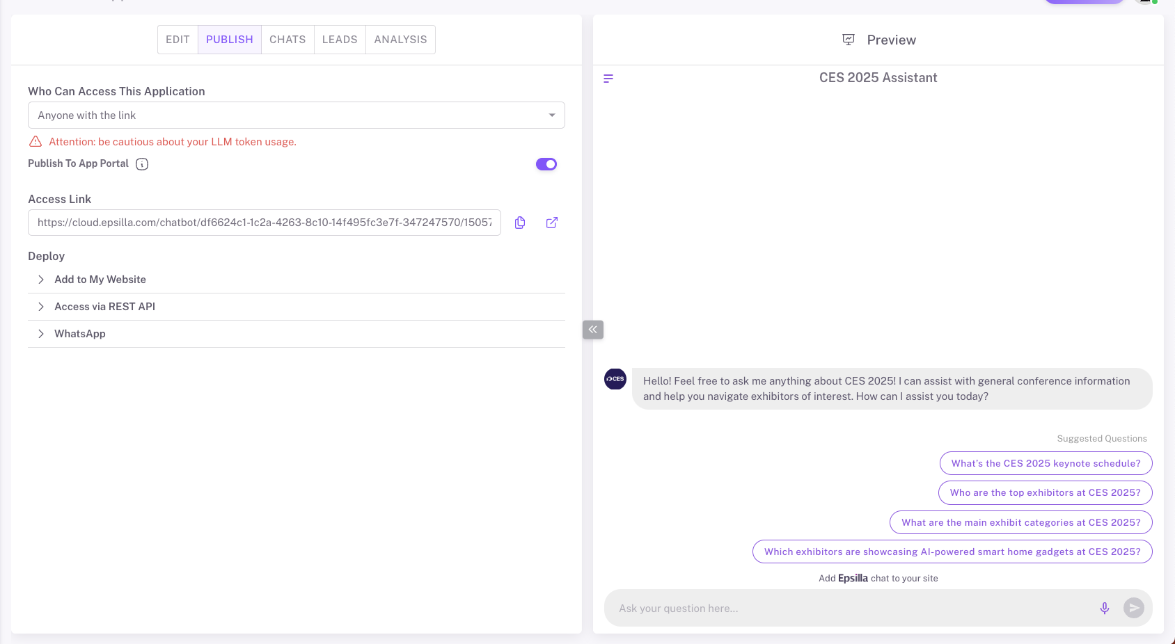Open access link in new tab
This screenshot has width=1175, height=644.
coord(552,223)
